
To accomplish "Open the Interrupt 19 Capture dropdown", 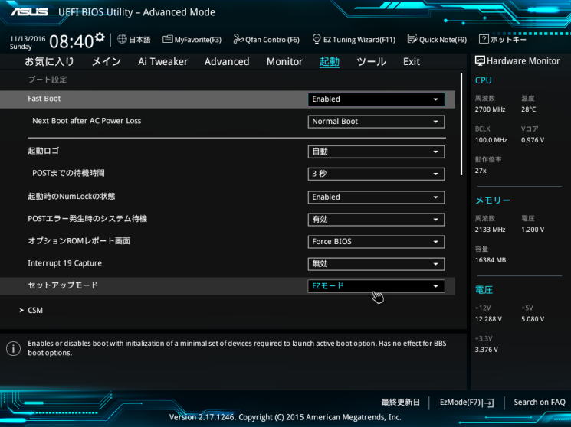I will [376, 264].
